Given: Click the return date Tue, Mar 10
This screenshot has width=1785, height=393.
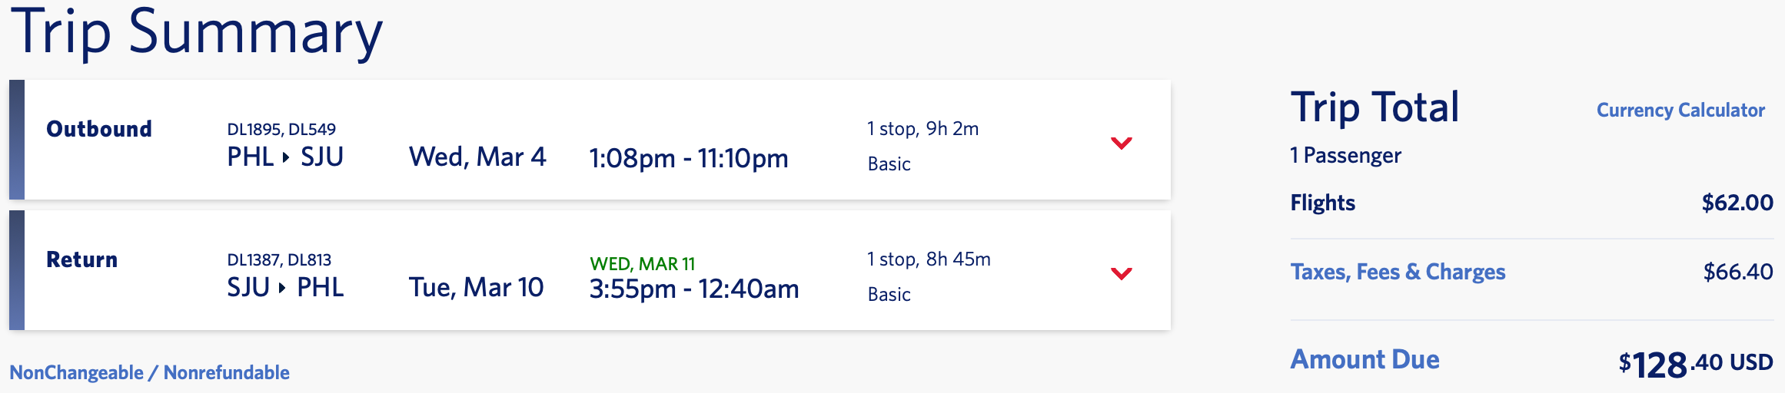Looking at the screenshot, I should 477,288.
